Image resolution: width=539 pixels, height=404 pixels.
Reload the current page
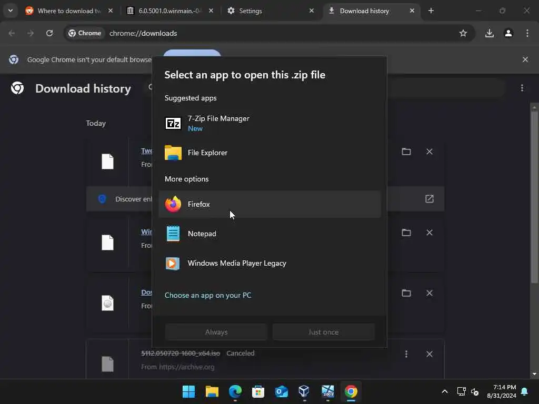49,33
